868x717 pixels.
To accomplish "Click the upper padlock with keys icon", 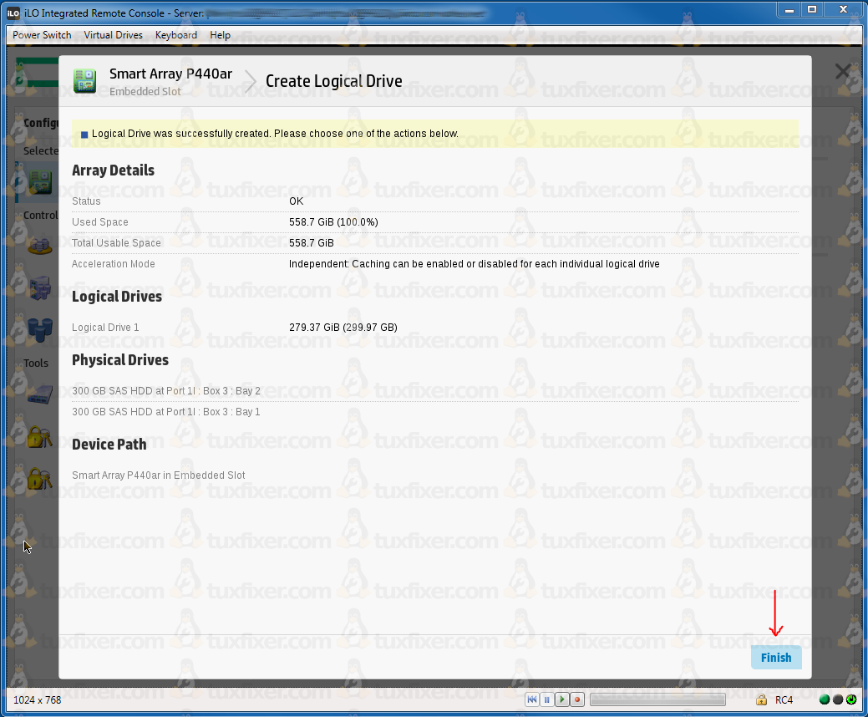I will point(39,437).
